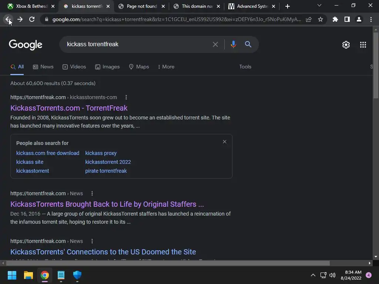Viewport: 379px width, 284px height.
Task: Open options for KickassTorrents.com result
Action: [x=126, y=97]
